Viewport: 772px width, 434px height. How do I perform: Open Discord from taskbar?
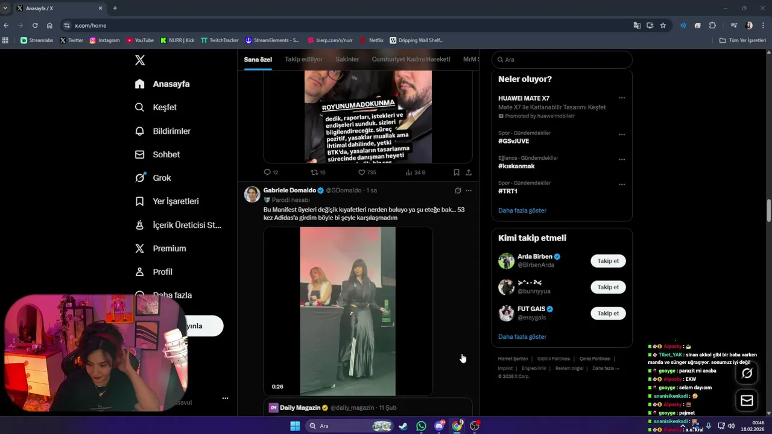[x=439, y=426]
